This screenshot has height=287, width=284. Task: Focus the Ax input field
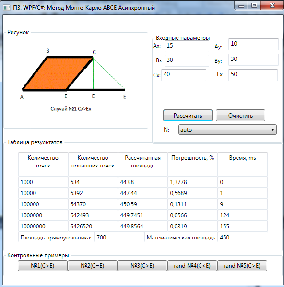click(x=187, y=46)
